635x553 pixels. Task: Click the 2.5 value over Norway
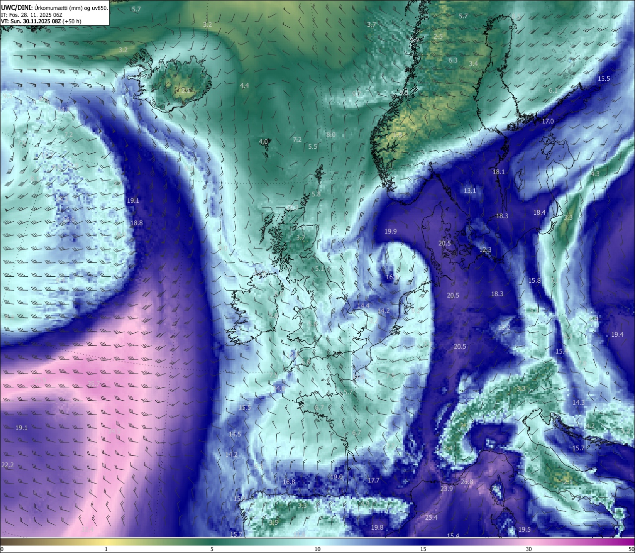click(x=438, y=37)
